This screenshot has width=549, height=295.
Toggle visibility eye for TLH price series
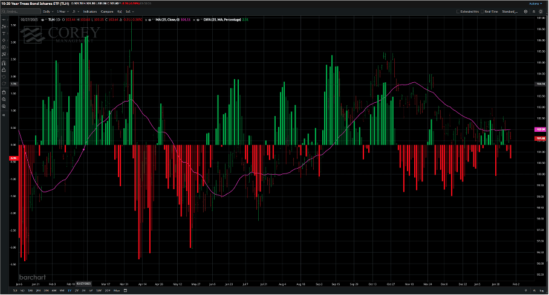pyautogui.click(x=43, y=19)
